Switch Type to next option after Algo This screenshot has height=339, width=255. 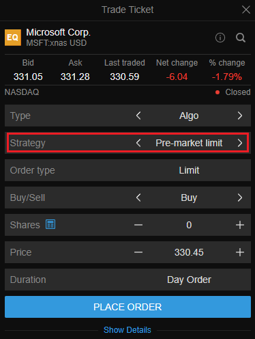tap(240, 116)
